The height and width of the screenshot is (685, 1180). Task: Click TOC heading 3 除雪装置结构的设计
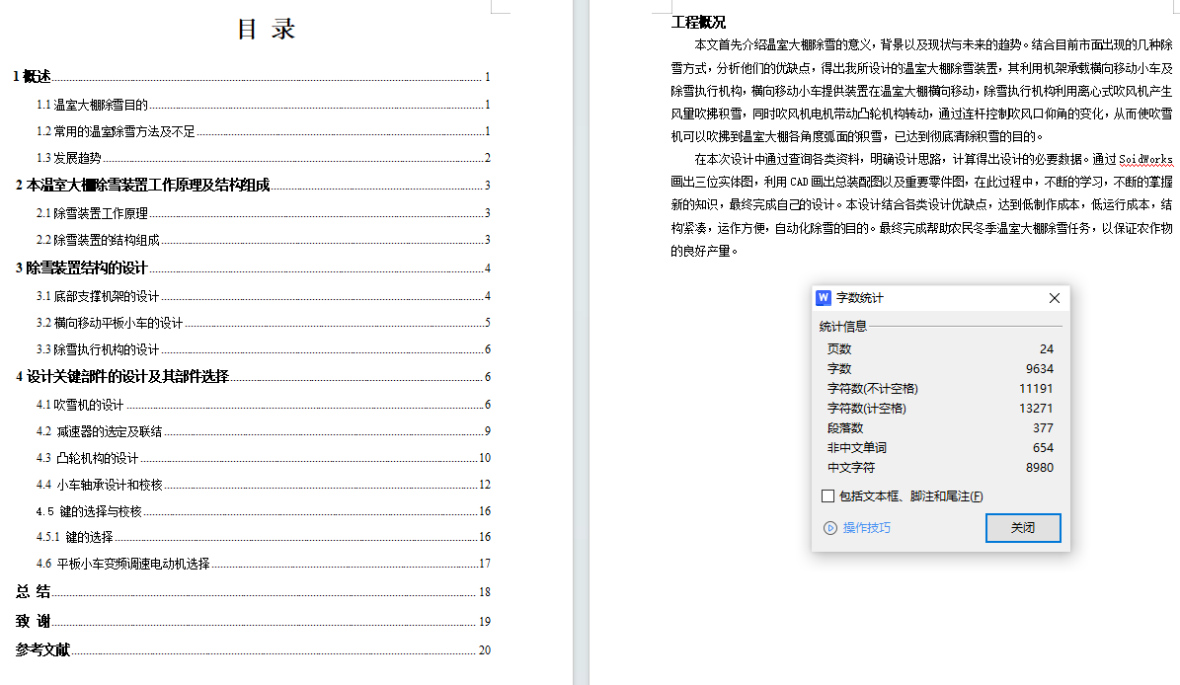[81, 268]
